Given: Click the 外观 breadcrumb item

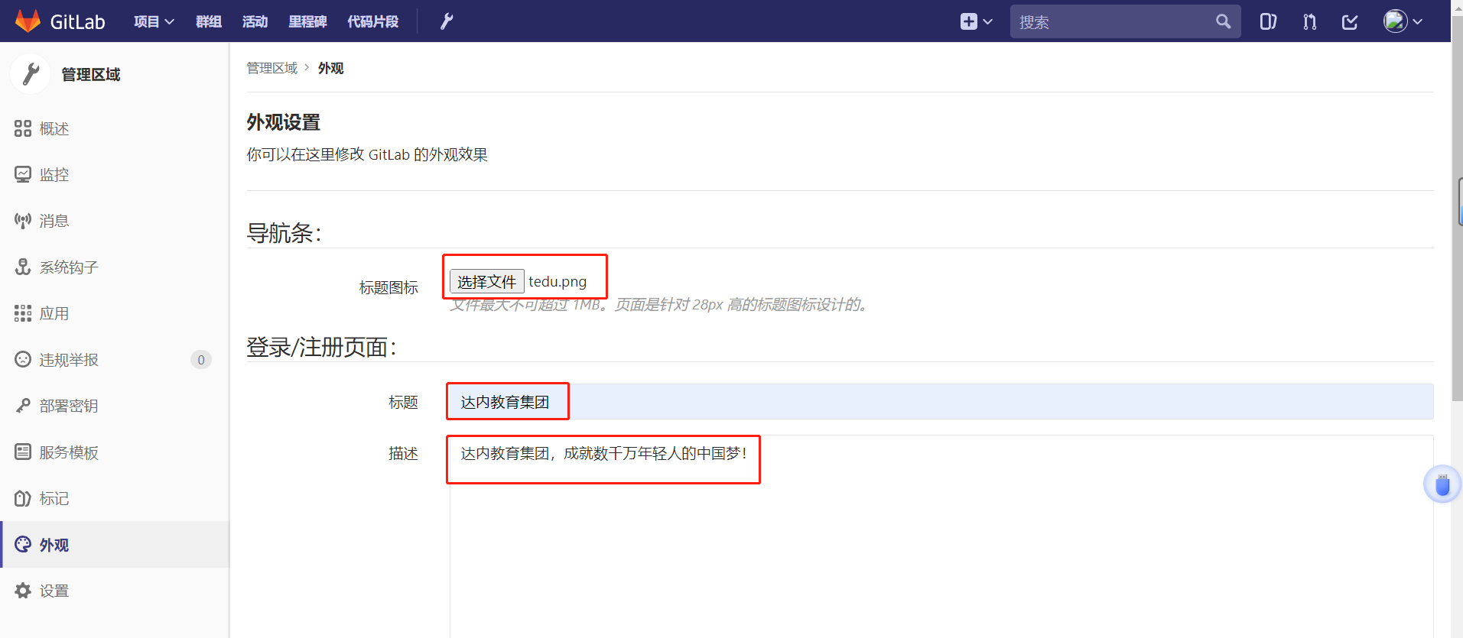Looking at the screenshot, I should pos(330,68).
